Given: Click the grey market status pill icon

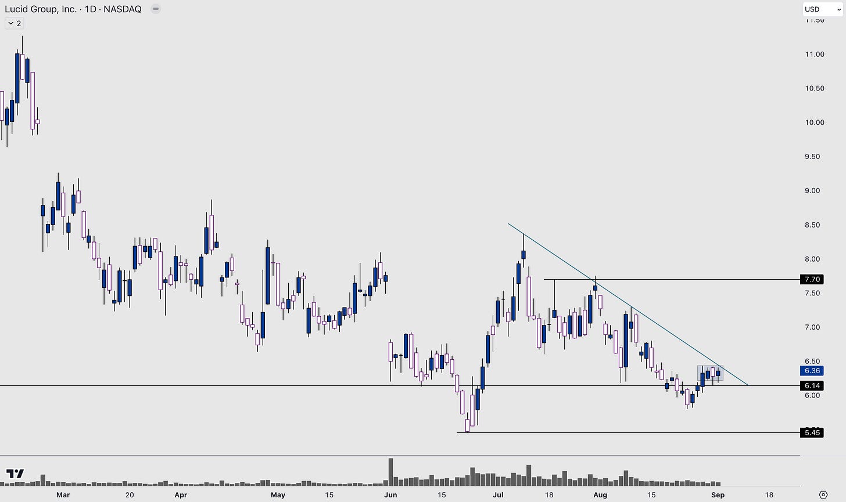Looking at the screenshot, I should [155, 9].
